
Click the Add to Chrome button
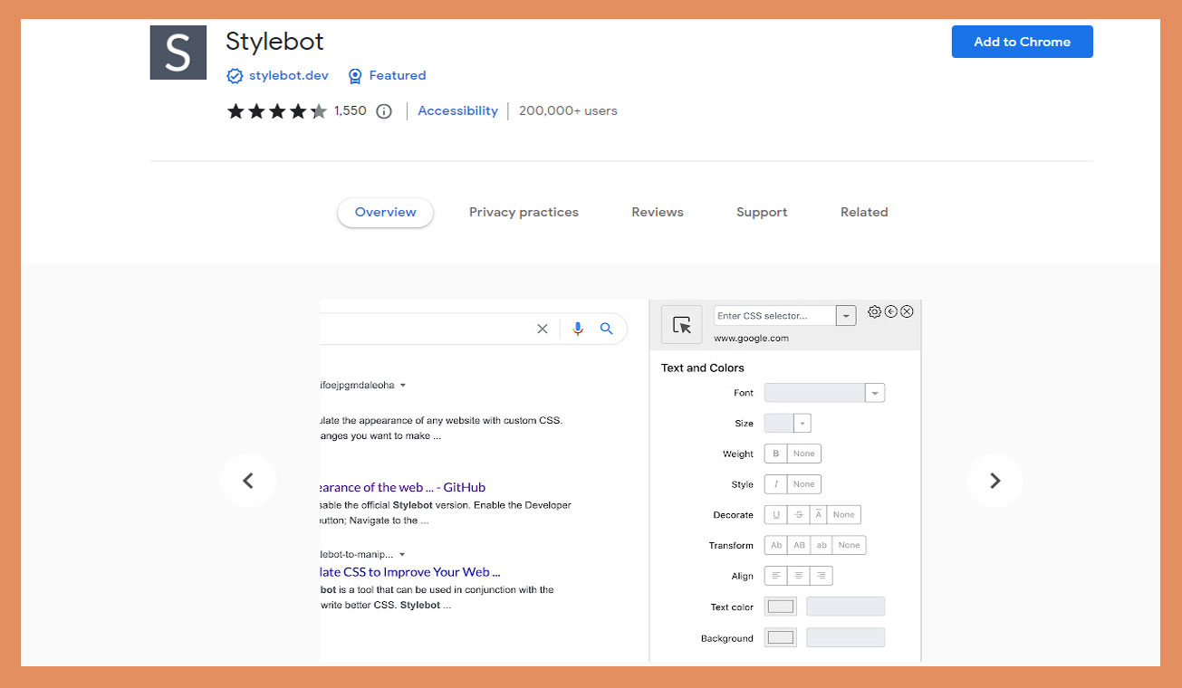[1022, 41]
